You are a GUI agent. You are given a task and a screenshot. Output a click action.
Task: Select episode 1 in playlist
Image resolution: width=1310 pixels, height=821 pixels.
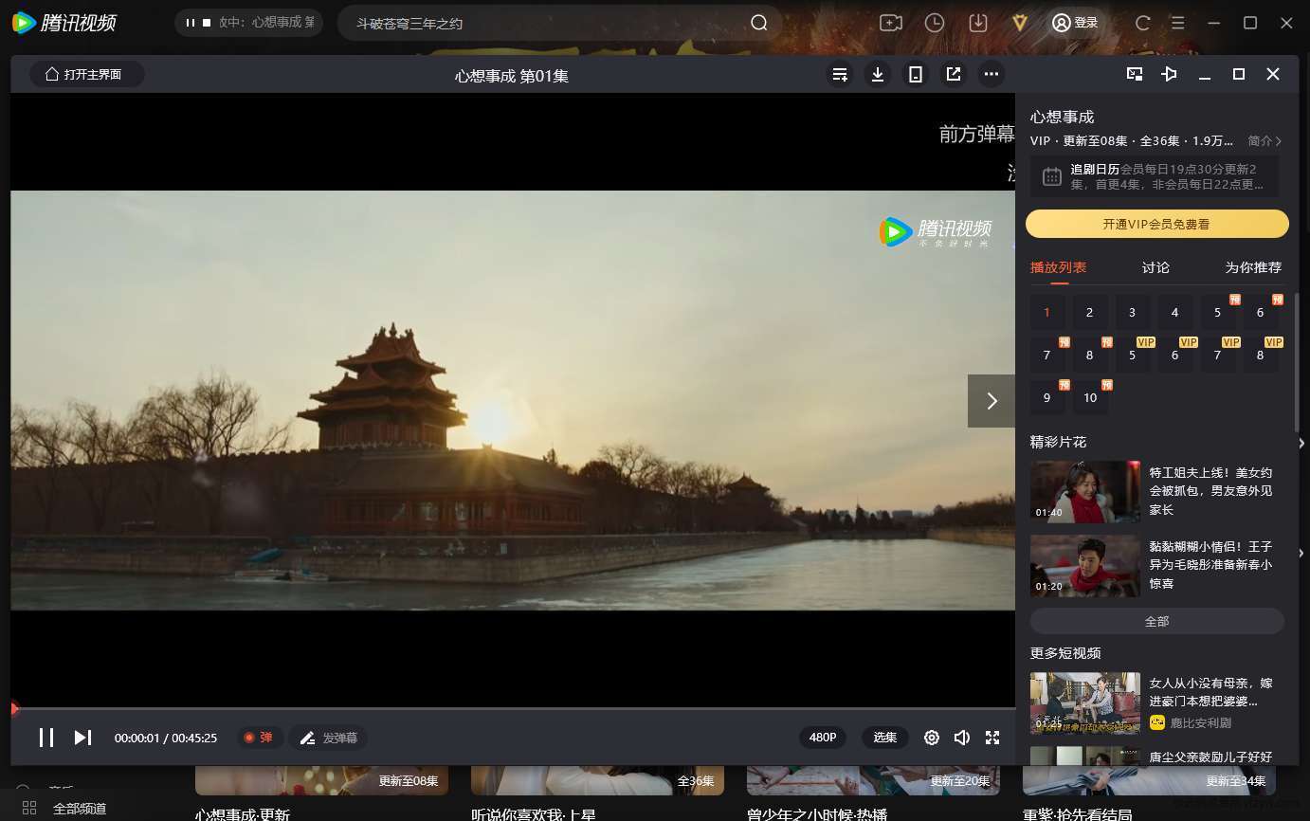point(1046,312)
